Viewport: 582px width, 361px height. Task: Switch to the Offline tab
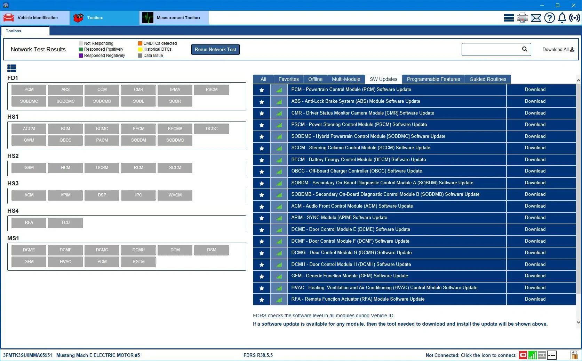315,79
